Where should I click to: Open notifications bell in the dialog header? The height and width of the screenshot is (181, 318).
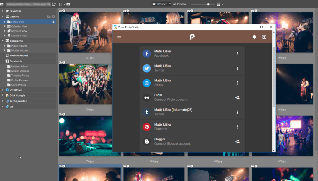(x=254, y=36)
